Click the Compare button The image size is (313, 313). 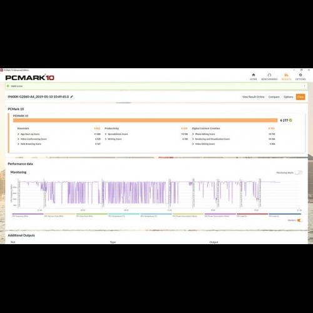coord(274,97)
